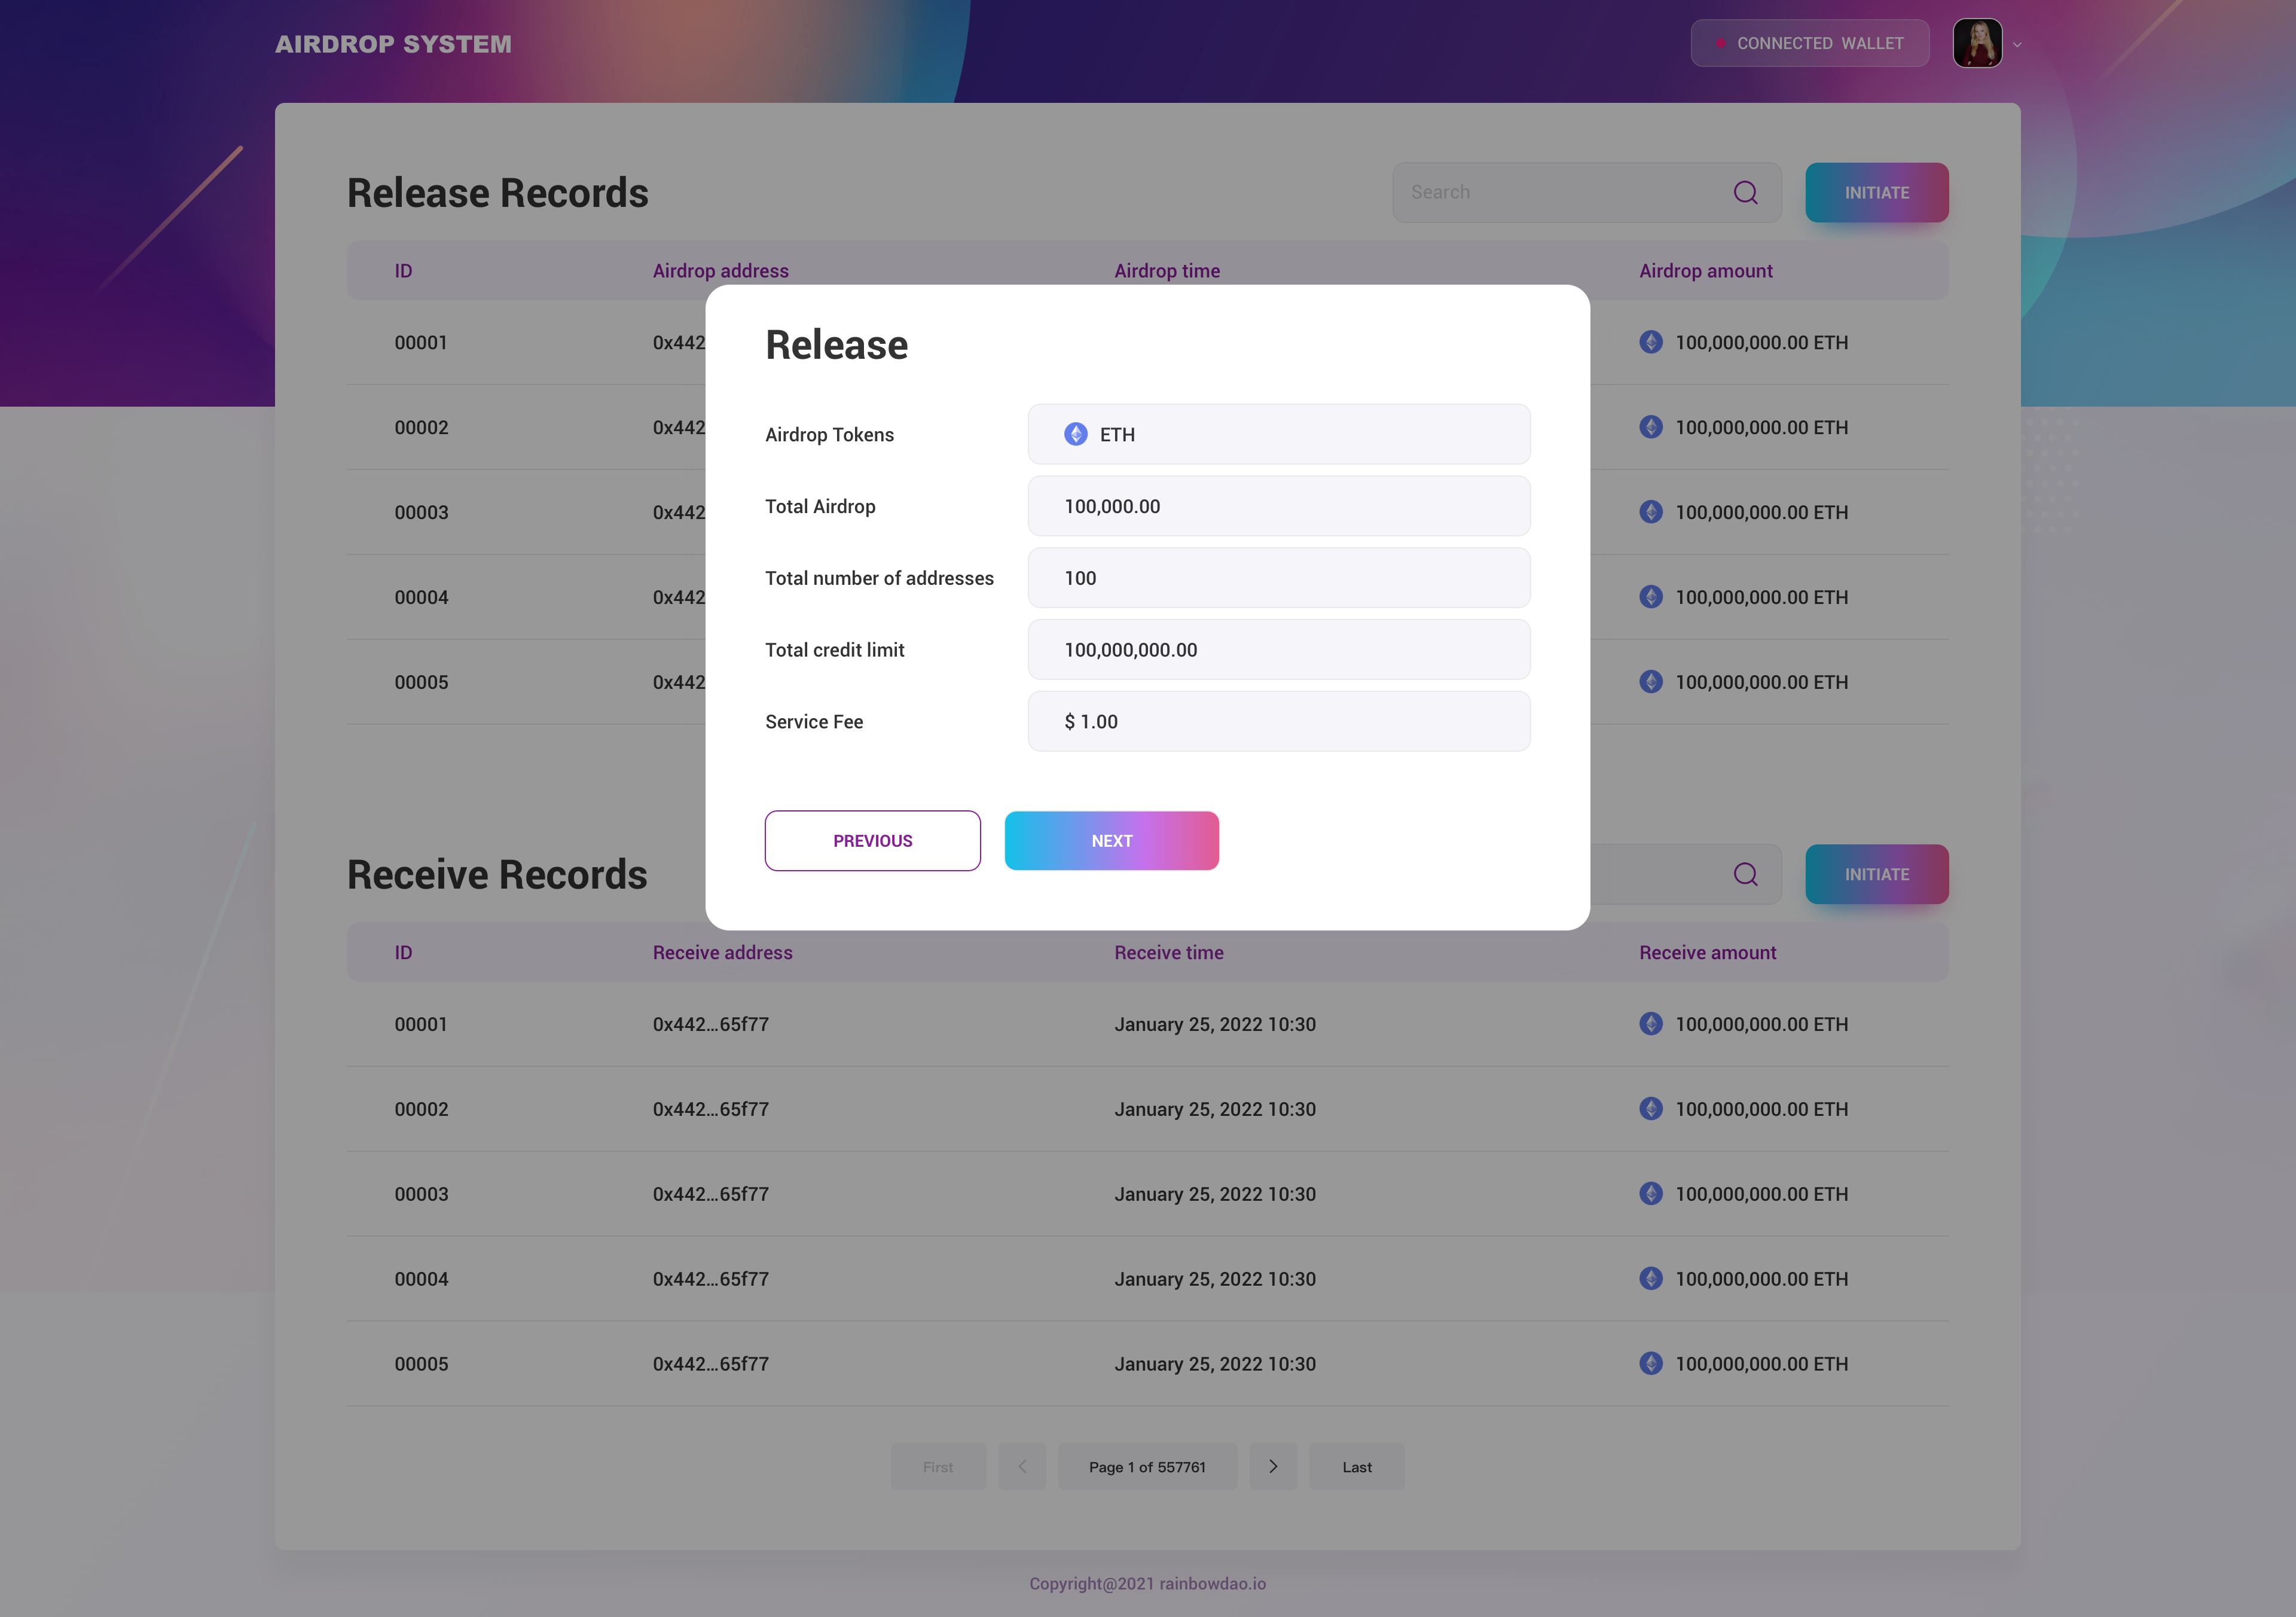Open the Airdrop Tokens ETH selector

pyautogui.click(x=1278, y=434)
